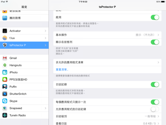Screen dimensions: 166x125
Task: Open the chevron on the f.lux row
Action: [46, 38]
